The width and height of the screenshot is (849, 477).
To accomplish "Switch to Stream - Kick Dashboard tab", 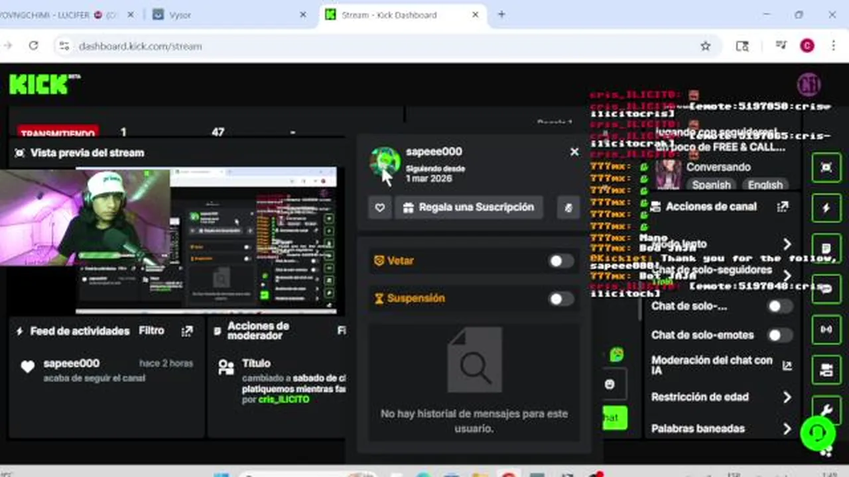I will click(401, 15).
